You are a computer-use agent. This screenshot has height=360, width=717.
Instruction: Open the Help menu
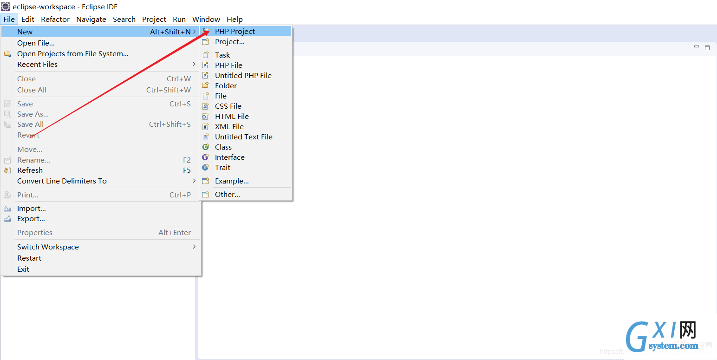(235, 19)
